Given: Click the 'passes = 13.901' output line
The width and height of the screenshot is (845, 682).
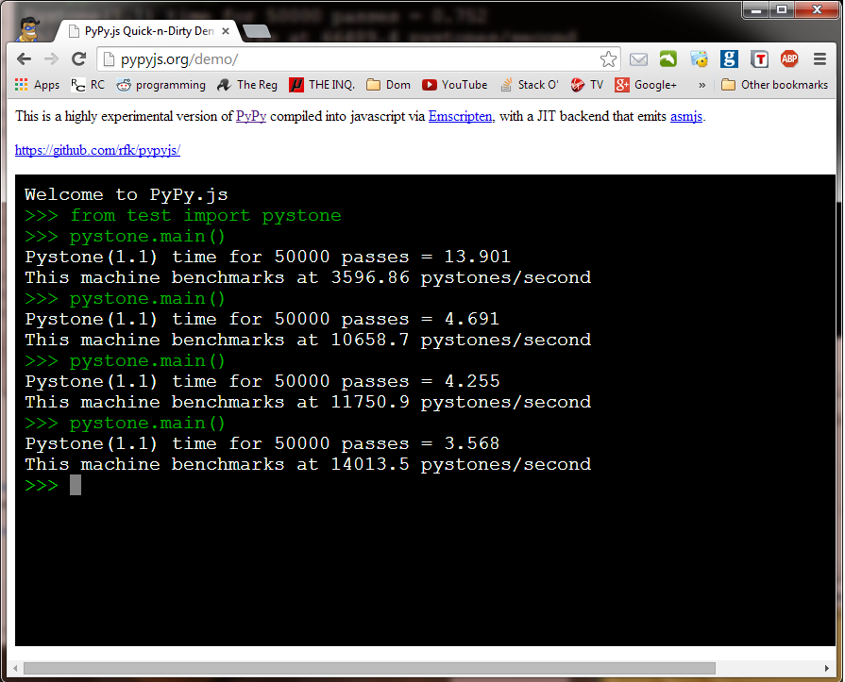Looking at the screenshot, I should click(x=267, y=257).
